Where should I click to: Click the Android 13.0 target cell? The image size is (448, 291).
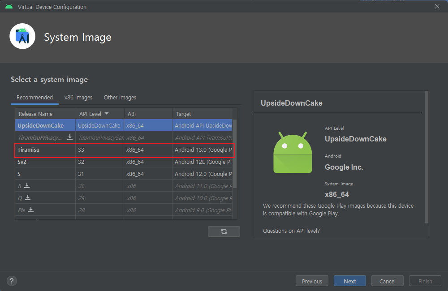point(202,150)
